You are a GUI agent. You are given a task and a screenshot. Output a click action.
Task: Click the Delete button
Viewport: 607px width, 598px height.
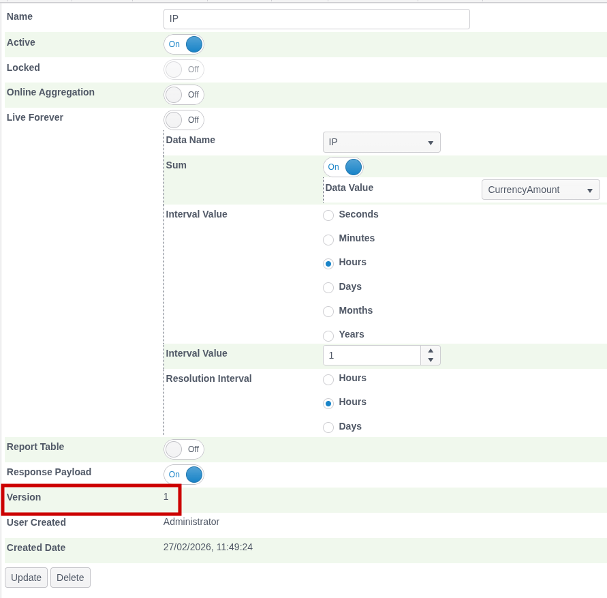(70, 578)
